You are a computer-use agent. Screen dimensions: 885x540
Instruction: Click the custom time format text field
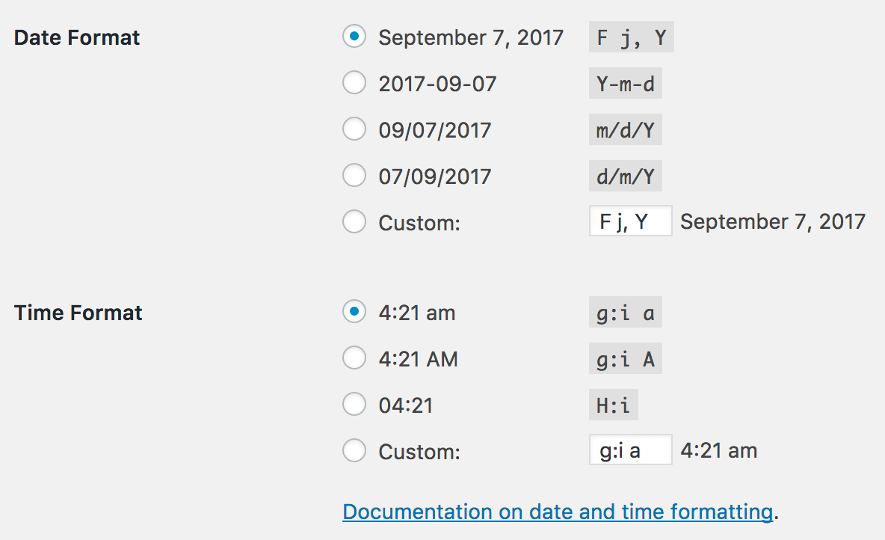(x=630, y=450)
